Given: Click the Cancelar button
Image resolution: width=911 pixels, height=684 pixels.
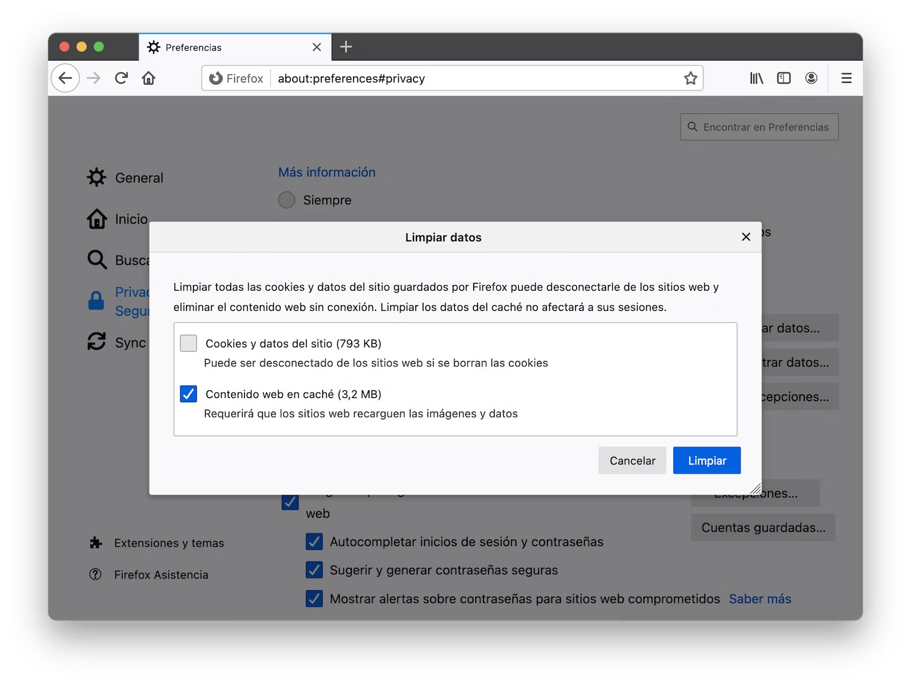Looking at the screenshot, I should coord(632,460).
